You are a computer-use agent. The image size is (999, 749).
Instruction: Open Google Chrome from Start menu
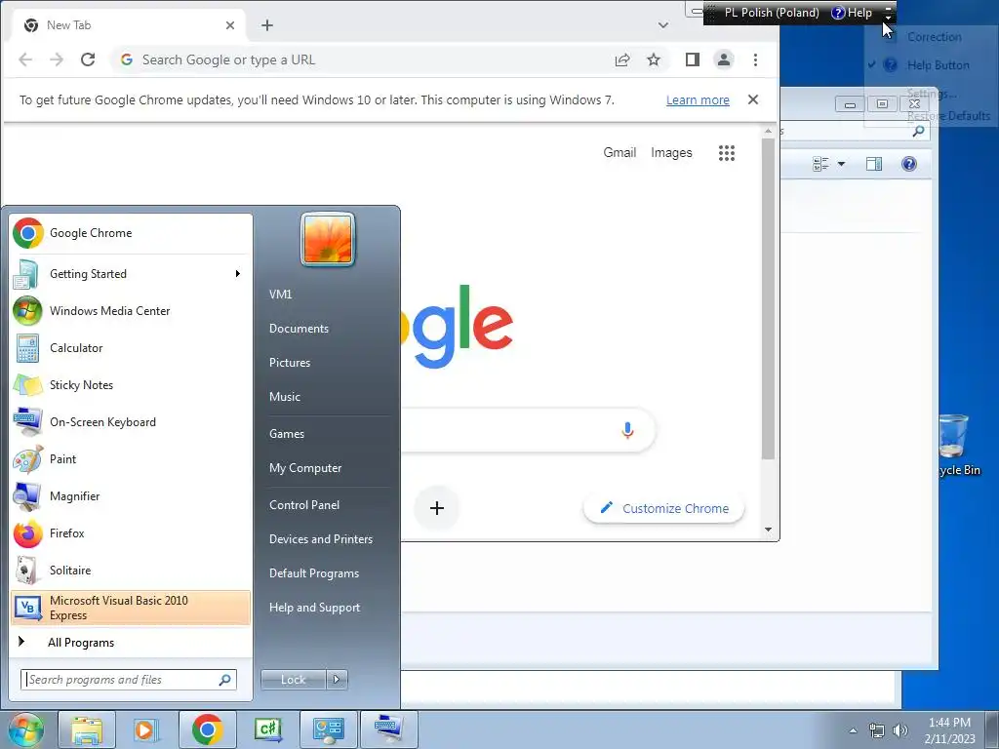click(x=131, y=233)
